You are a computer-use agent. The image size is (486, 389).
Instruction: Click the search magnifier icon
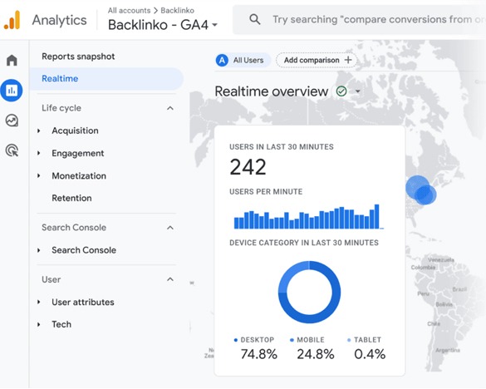coord(255,19)
